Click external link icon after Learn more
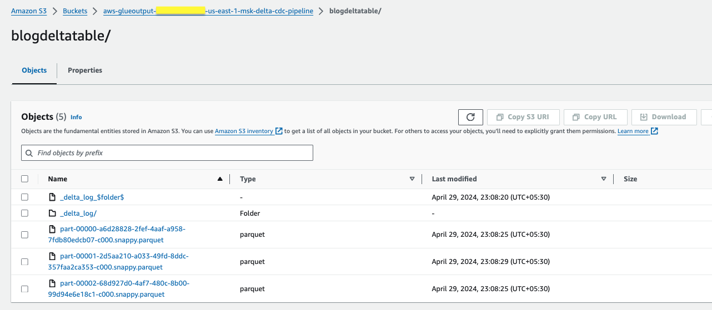 pos(655,131)
